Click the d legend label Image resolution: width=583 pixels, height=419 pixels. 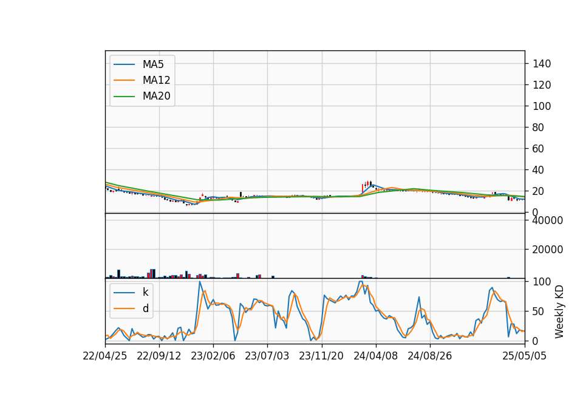[146, 308]
